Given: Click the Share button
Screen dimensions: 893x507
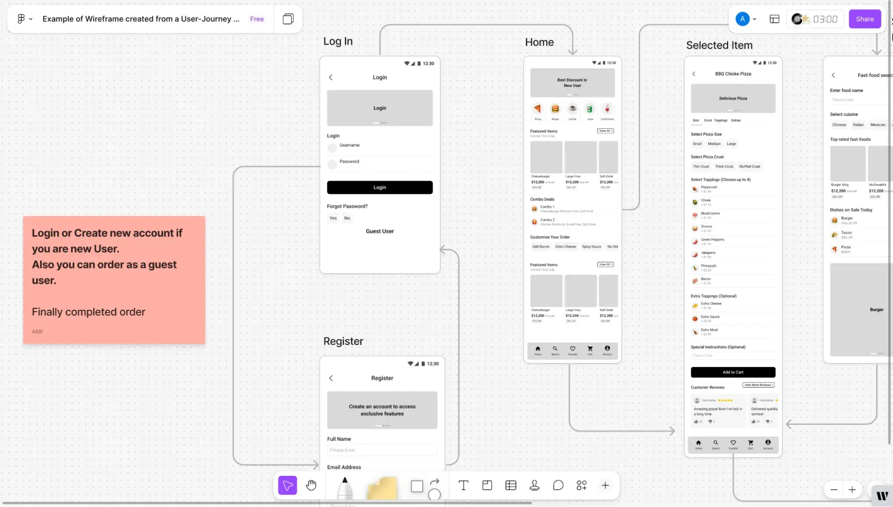Looking at the screenshot, I should click(x=864, y=19).
